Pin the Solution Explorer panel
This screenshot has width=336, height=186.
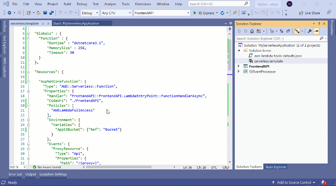pyautogui.click(x=319, y=24)
